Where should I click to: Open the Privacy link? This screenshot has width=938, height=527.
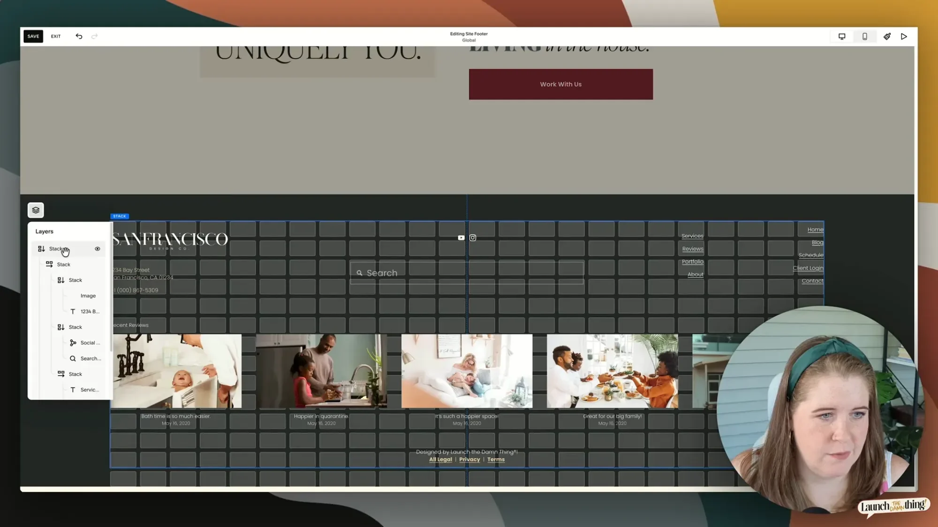click(469, 460)
